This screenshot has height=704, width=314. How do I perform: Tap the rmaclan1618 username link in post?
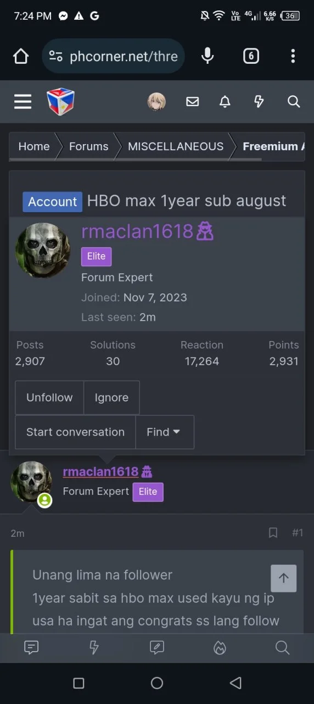coord(101,472)
